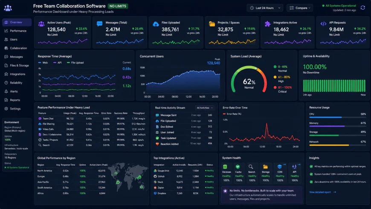
Task: Click the Asia Pacific region row
Action: [72, 182]
